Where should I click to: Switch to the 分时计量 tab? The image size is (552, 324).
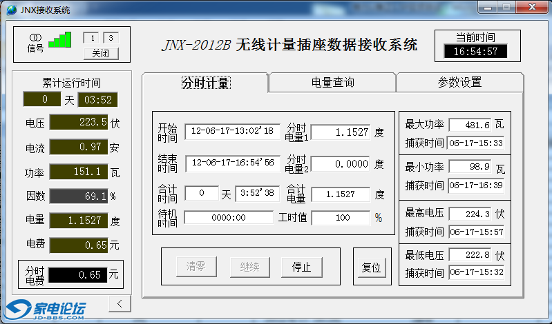pyautogui.click(x=205, y=83)
